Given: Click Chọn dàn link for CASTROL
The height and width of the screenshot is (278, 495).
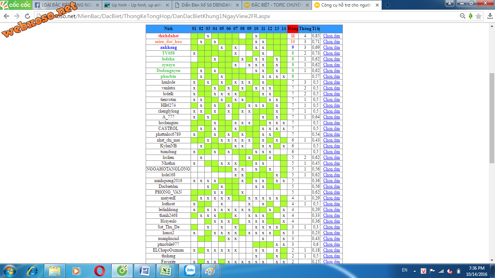Looking at the screenshot, I should click(331, 129).
